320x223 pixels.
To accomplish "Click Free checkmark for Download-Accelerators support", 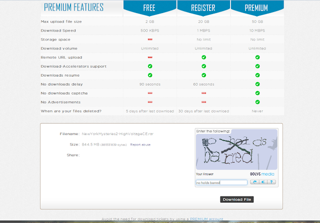I will click(150, 66).
